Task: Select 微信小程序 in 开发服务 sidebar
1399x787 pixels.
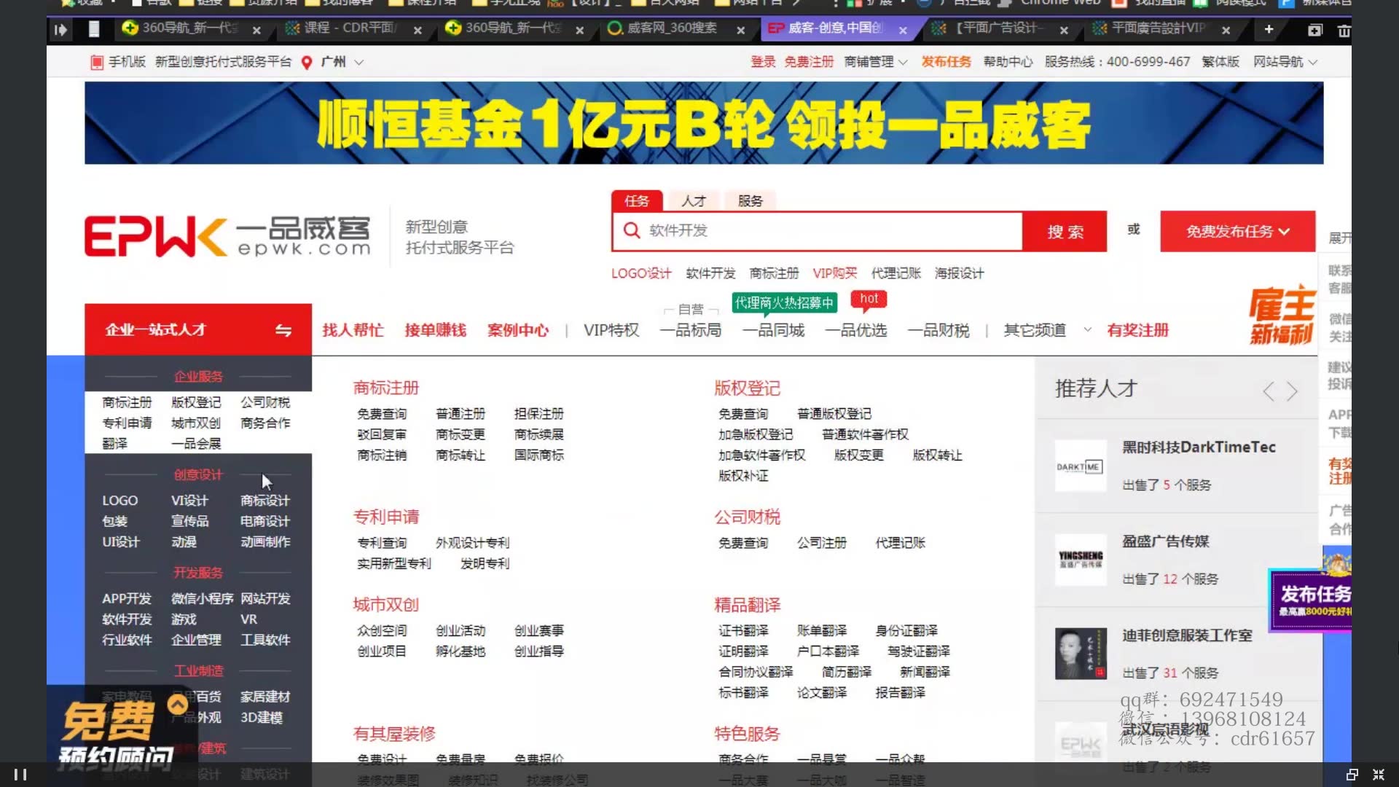Action: (202, 598)
